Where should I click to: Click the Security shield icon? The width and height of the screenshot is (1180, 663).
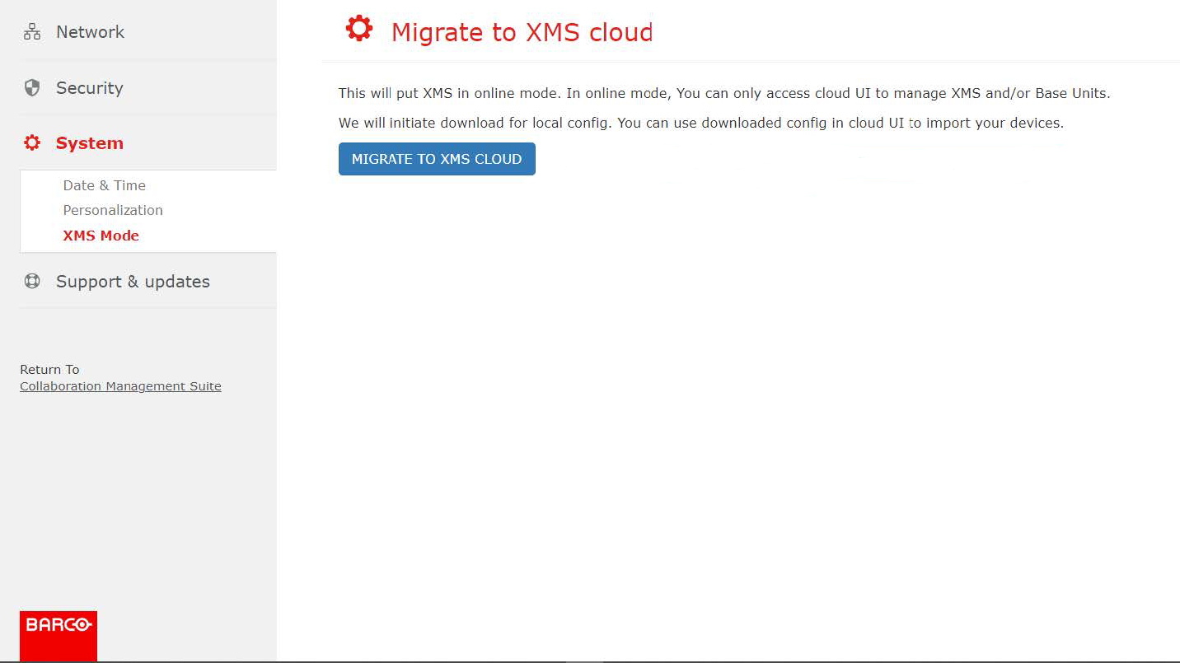click(32, 88)
